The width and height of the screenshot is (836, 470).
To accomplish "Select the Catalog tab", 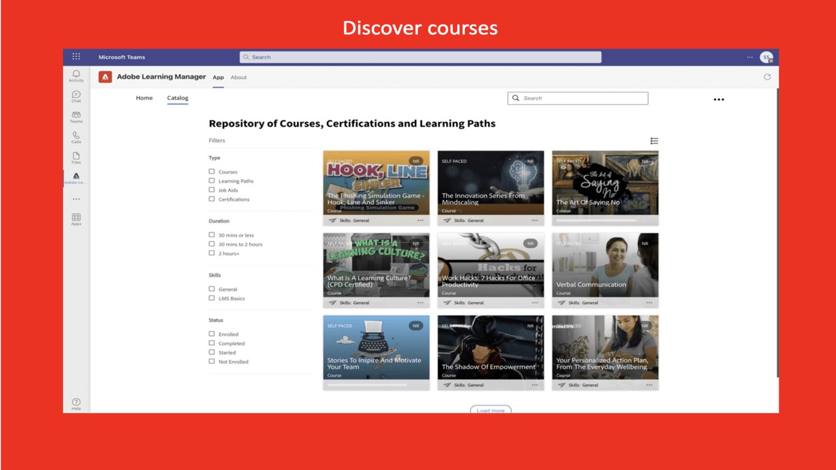I will coord(177,98).
